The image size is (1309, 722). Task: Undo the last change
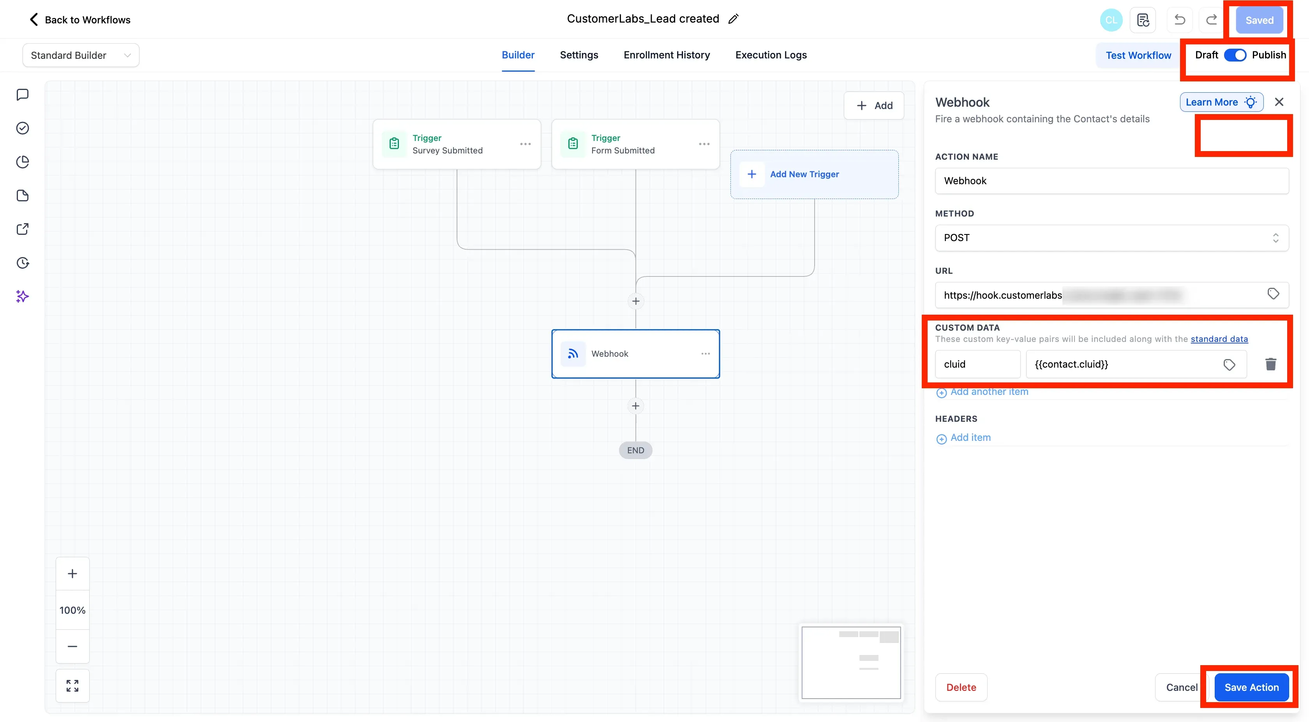pyautogui.click(x=1179, y=20)
